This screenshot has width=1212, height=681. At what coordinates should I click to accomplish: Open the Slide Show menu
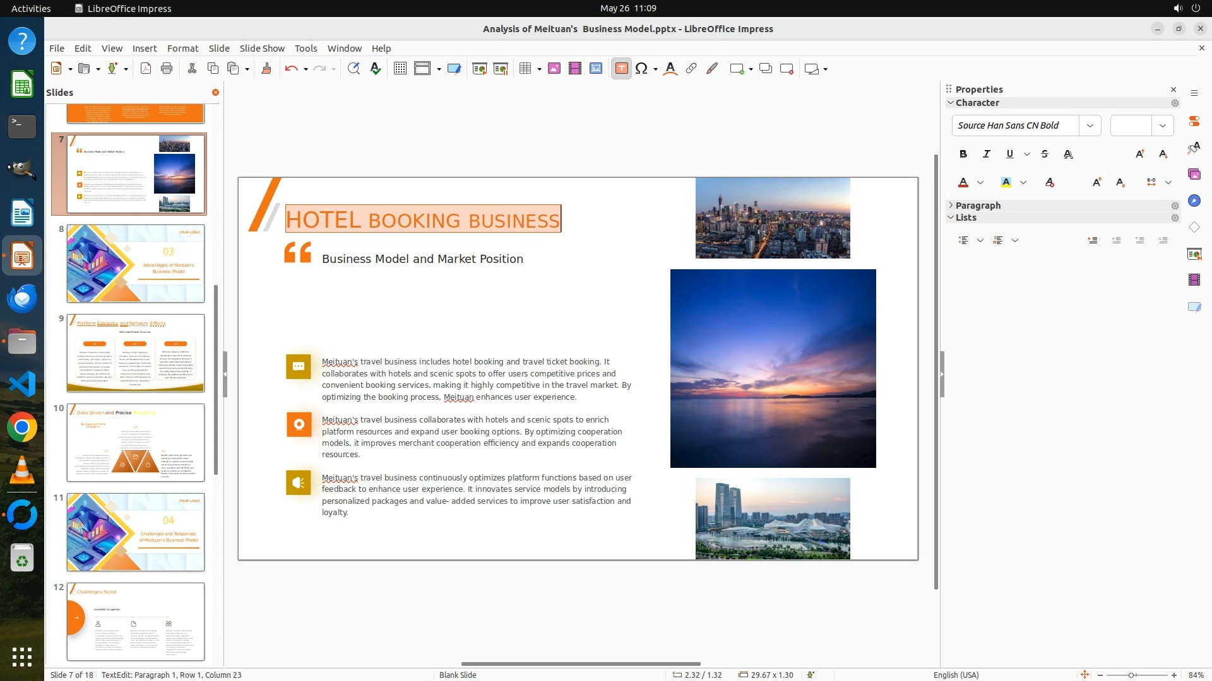point(262,49)
